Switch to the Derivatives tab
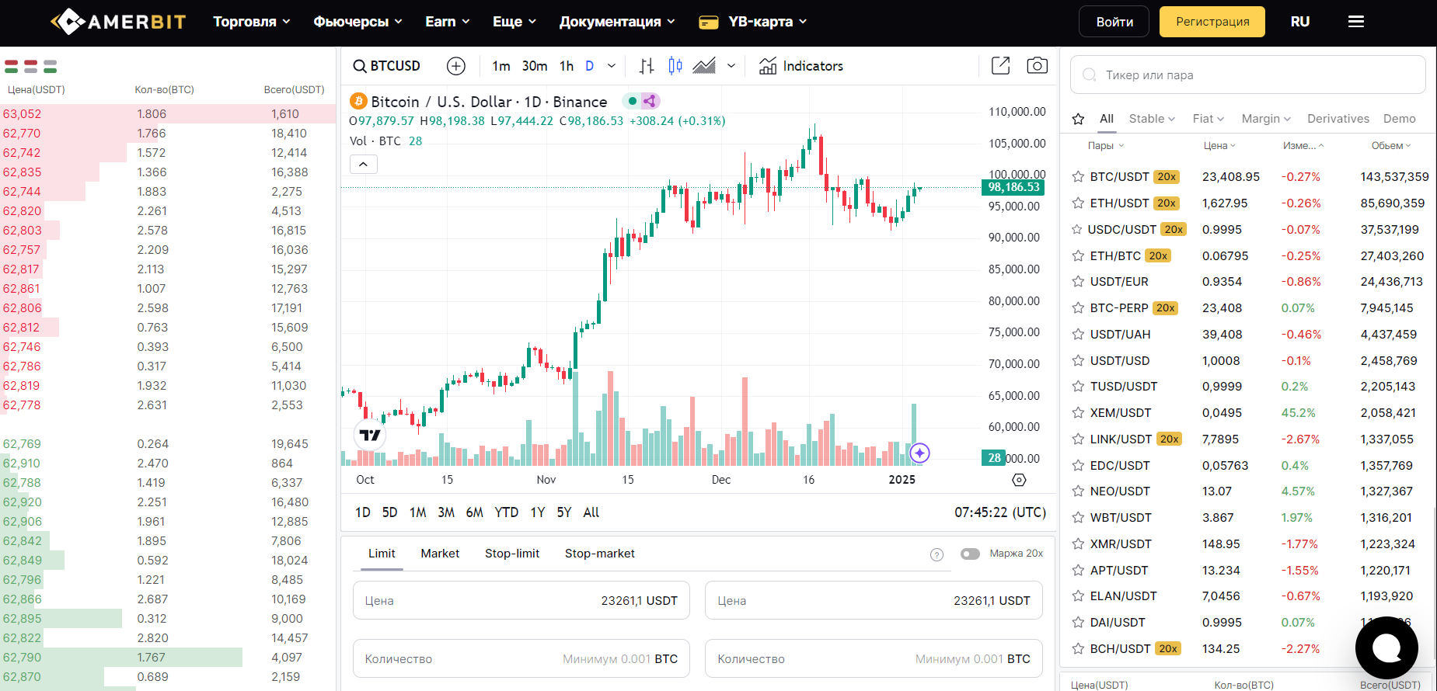 coord(1338,119)
